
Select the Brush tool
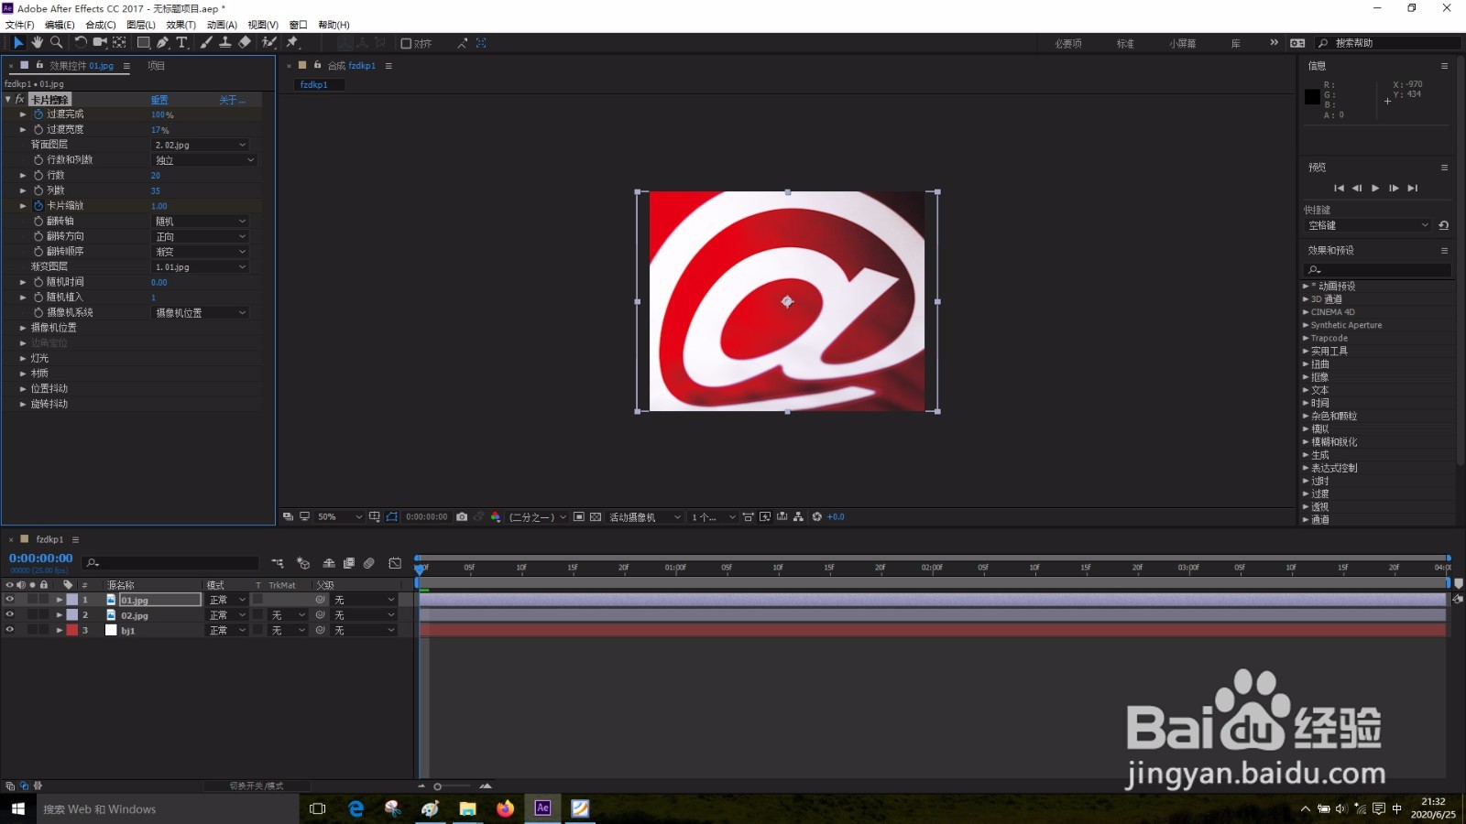[x=207, y=42]
